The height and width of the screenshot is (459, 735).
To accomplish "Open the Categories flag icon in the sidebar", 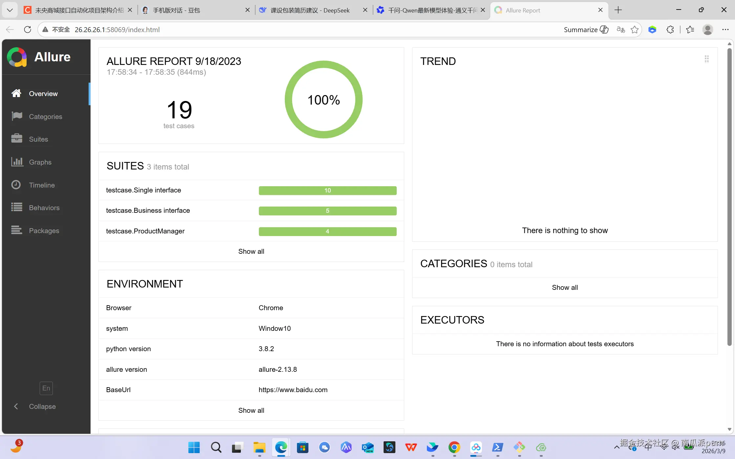I will [17, 116].
